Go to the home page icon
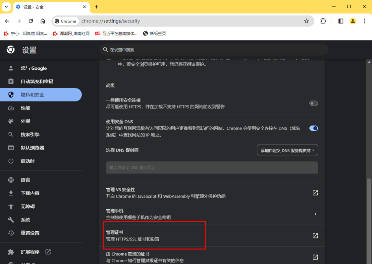This screenshot has height=264, width=372. [x=43, y=21]
